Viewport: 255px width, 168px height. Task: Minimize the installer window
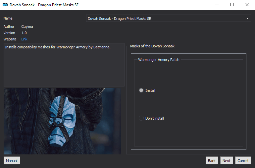tap(217, 5)
